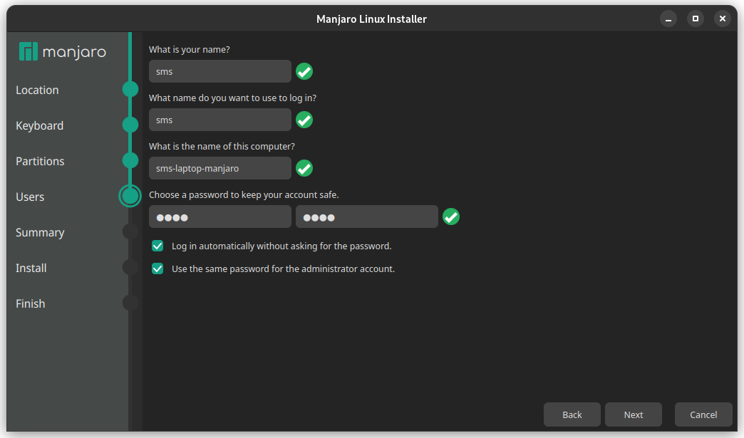Click the green checkmark beside login name field

click(304, 120)
